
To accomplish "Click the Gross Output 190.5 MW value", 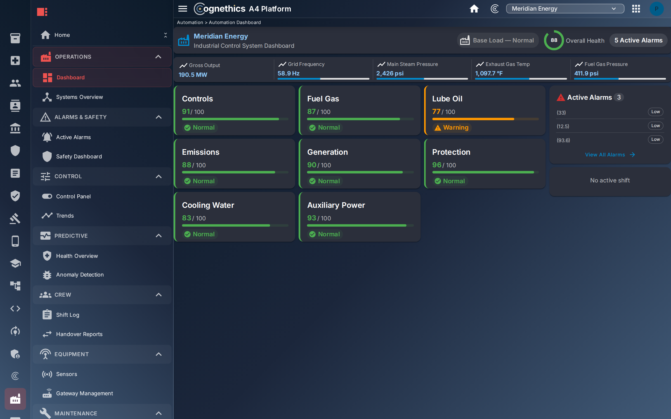I will click(193, 75).
